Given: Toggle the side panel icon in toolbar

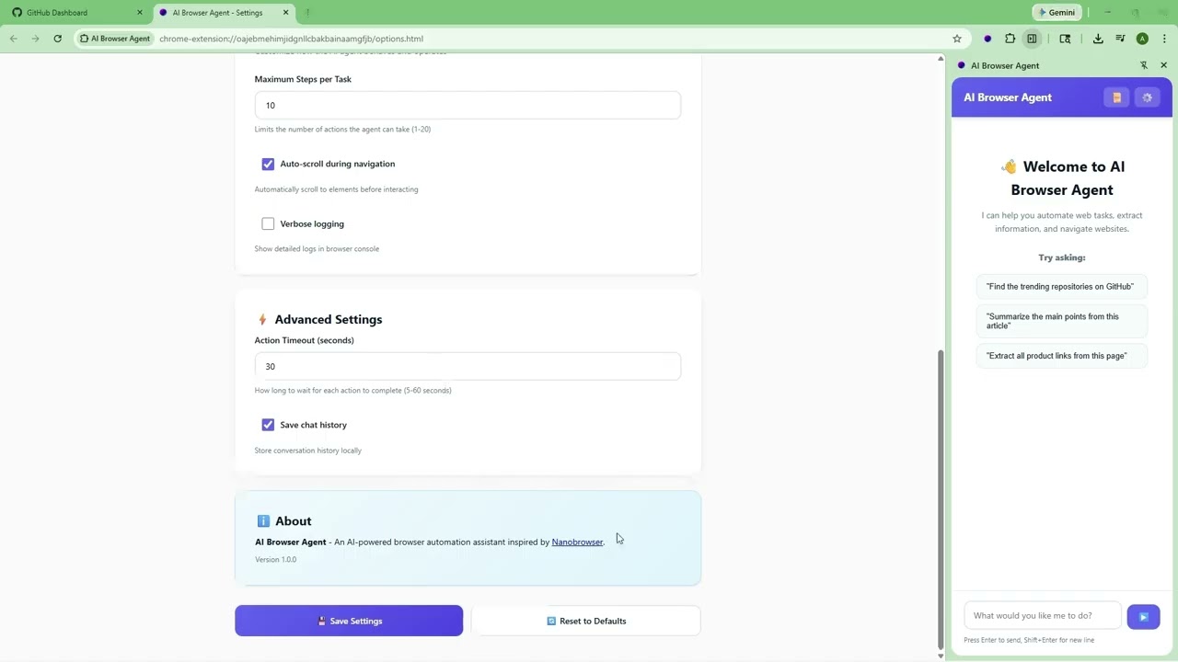Looking at the screenshot, I should 1032,39.
